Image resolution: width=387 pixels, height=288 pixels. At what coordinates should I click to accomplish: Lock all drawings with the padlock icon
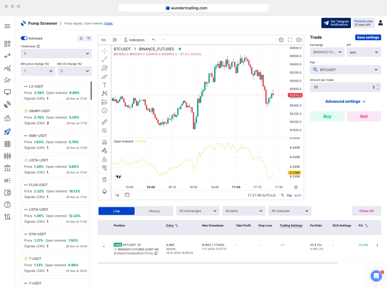pyautogui.click(x=104, y=159)
